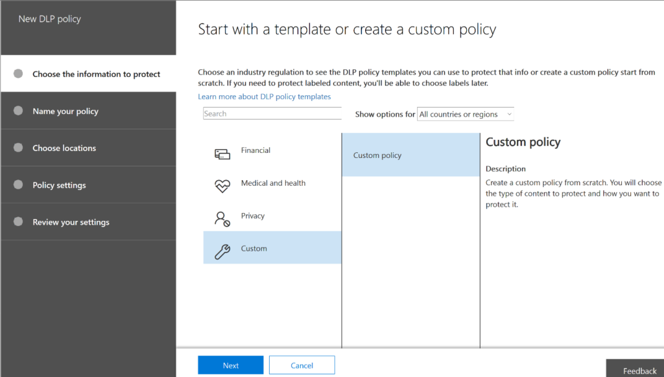Choose the Custom policy template

click(x=410, y=155)
